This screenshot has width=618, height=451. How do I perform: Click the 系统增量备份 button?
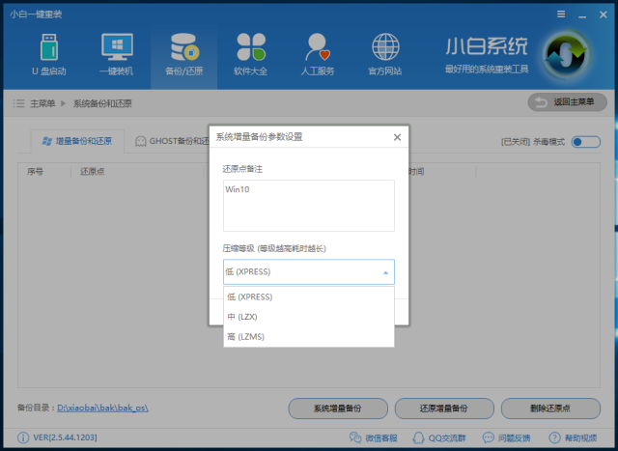(338, 409)
